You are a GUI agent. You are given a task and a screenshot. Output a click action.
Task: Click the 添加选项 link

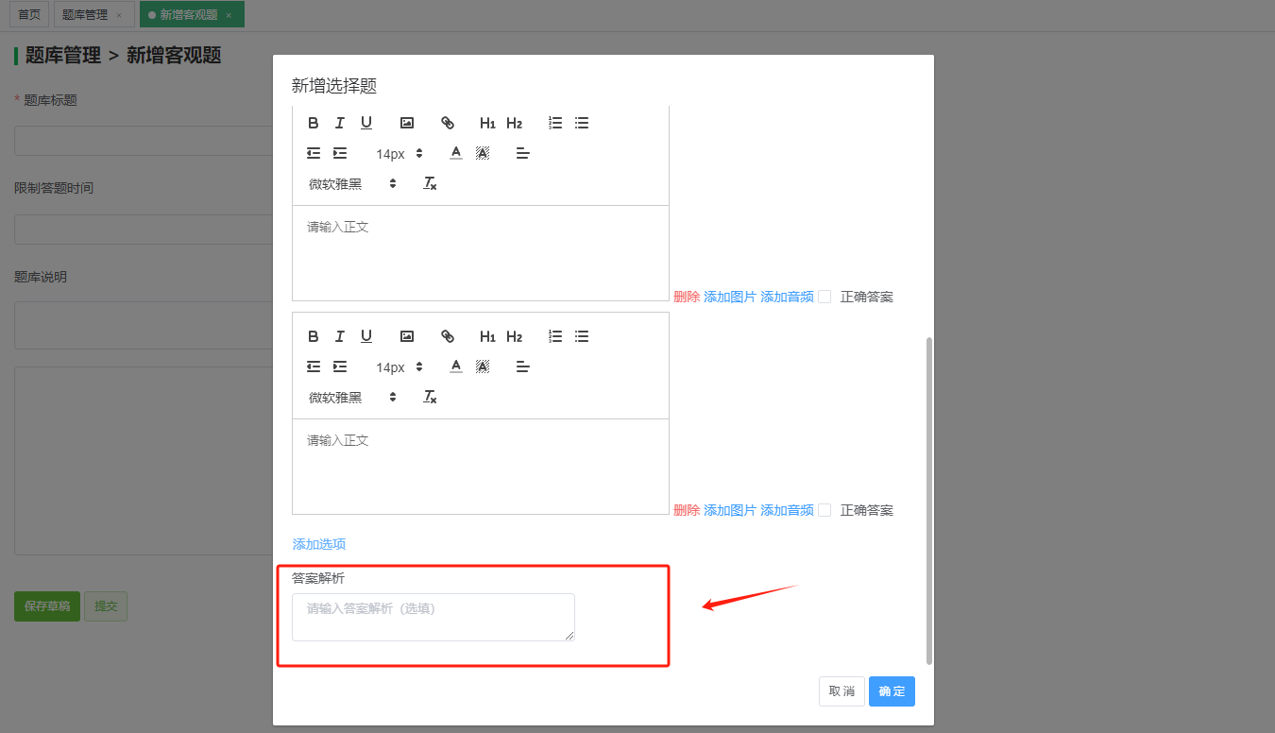coord(319,544)
